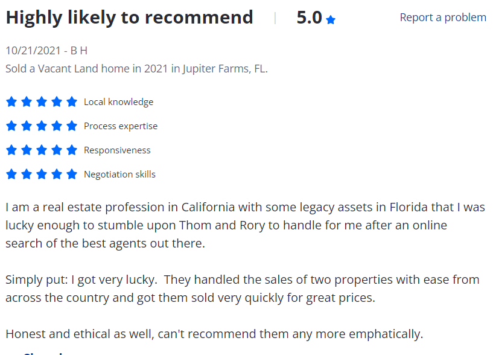Click the Local knowledge label

(118, 102)
